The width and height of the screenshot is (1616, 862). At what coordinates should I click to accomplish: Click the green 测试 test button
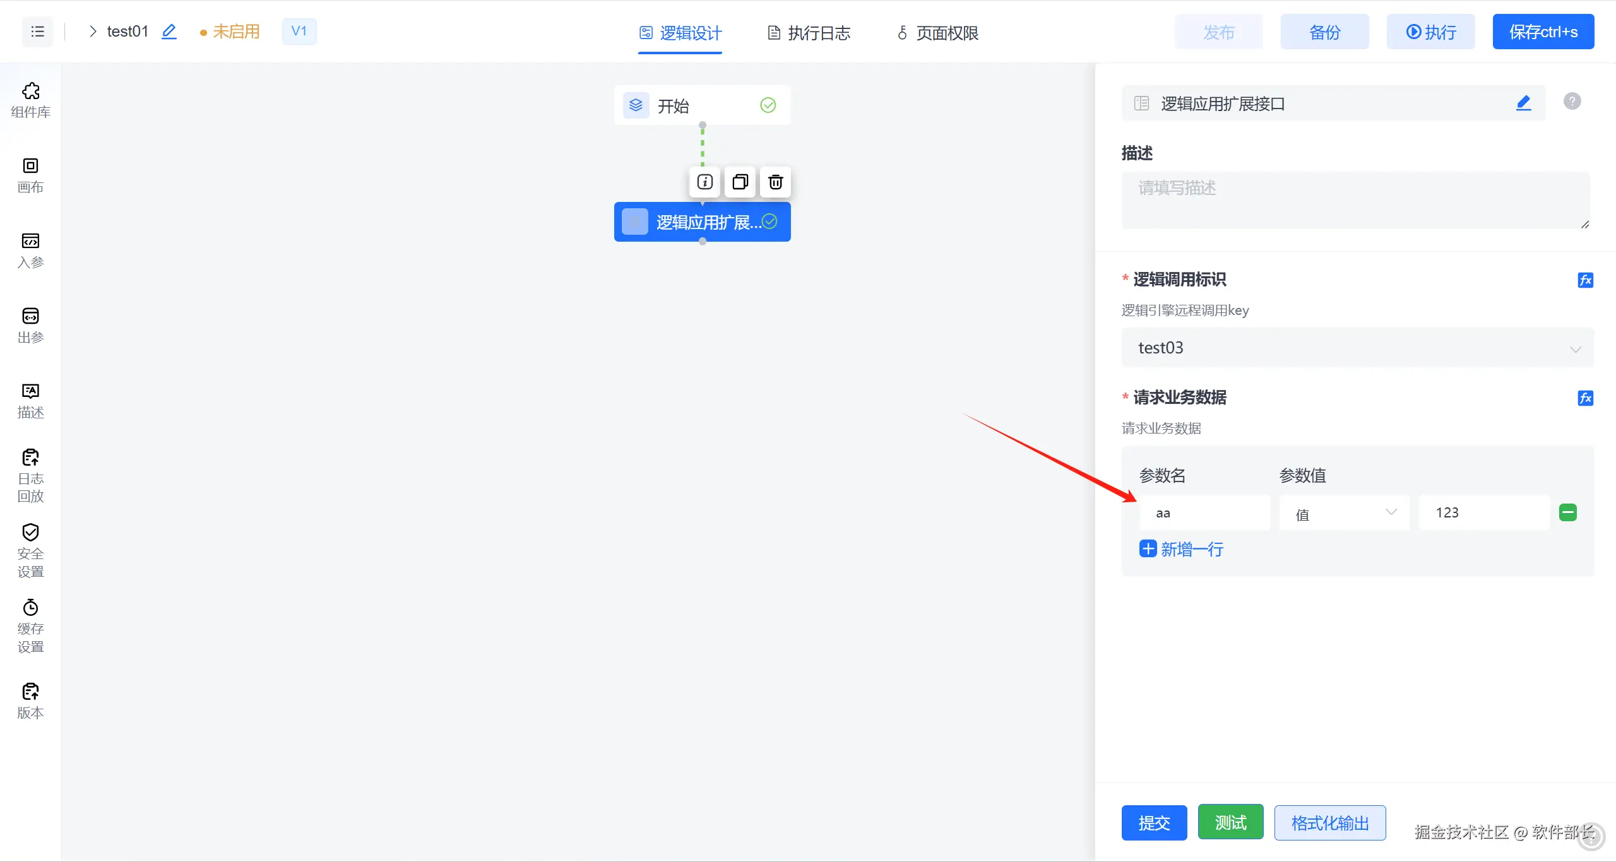coord(1230,822)
